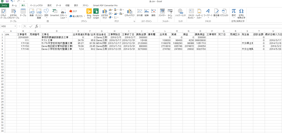Select cell with value 3270000
This screenshot has width=282, height=133.
tap(142, 49)
